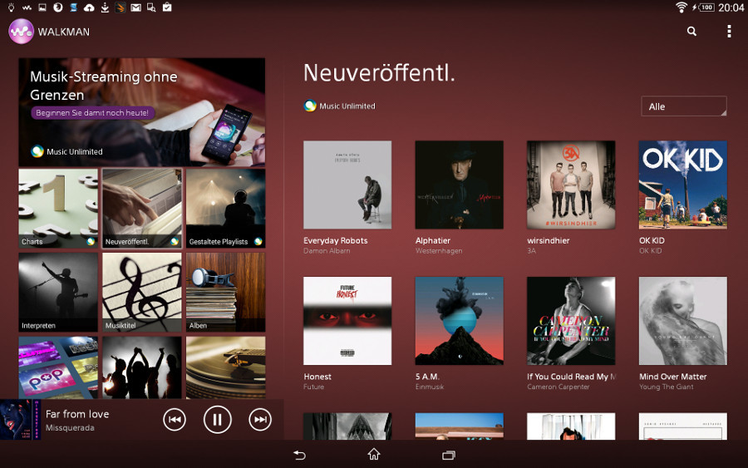Skip to previous track
Image resolution: width=748 pixels, height=468 pixels.
[x=175, y=420]
